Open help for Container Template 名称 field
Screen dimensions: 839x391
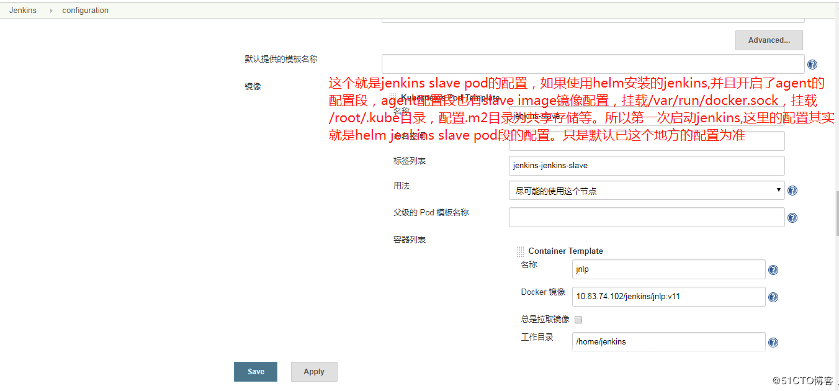pos(773,269)
